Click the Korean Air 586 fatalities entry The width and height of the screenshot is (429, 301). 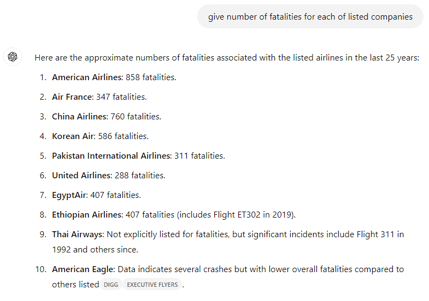pos(100,136)
